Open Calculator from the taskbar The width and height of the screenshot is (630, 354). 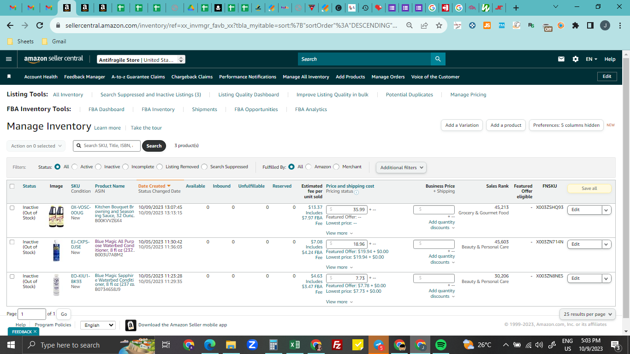click(273, 345)
